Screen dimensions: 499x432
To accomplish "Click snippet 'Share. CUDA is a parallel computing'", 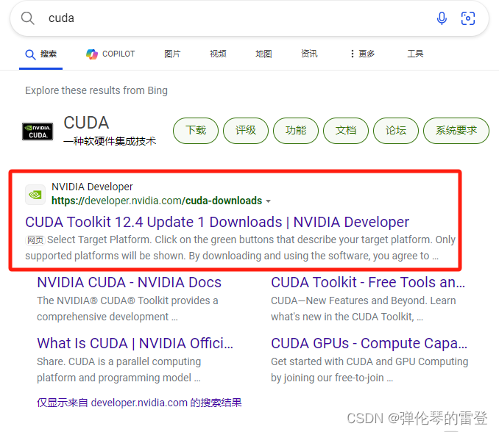I will pos(118,361).
